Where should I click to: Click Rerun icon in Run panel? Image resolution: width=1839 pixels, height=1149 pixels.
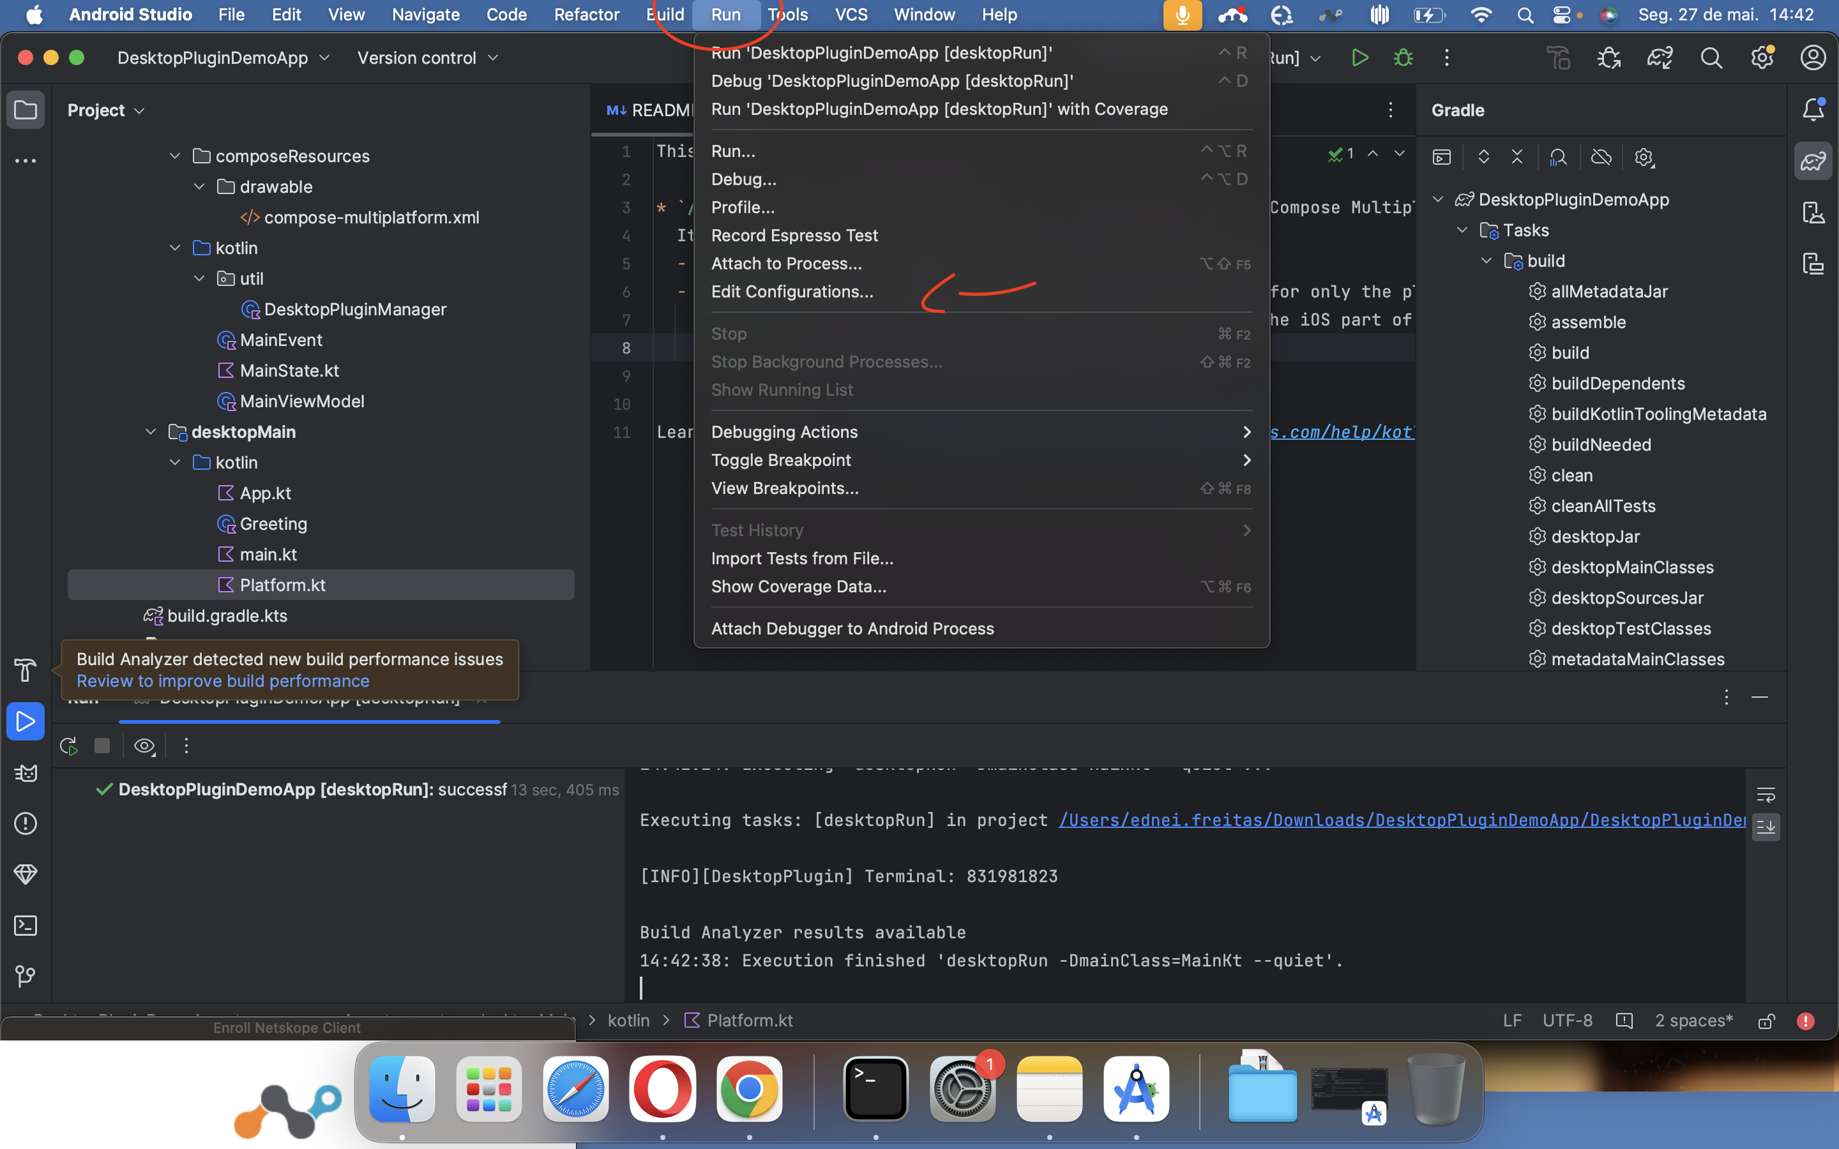click(68, 746)
